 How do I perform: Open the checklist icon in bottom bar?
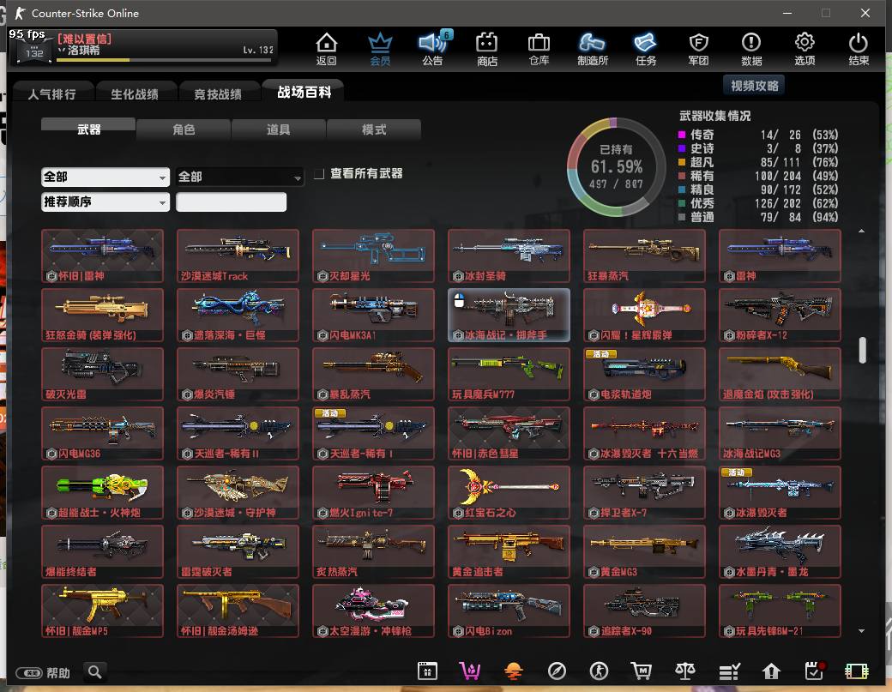[729, 671]
